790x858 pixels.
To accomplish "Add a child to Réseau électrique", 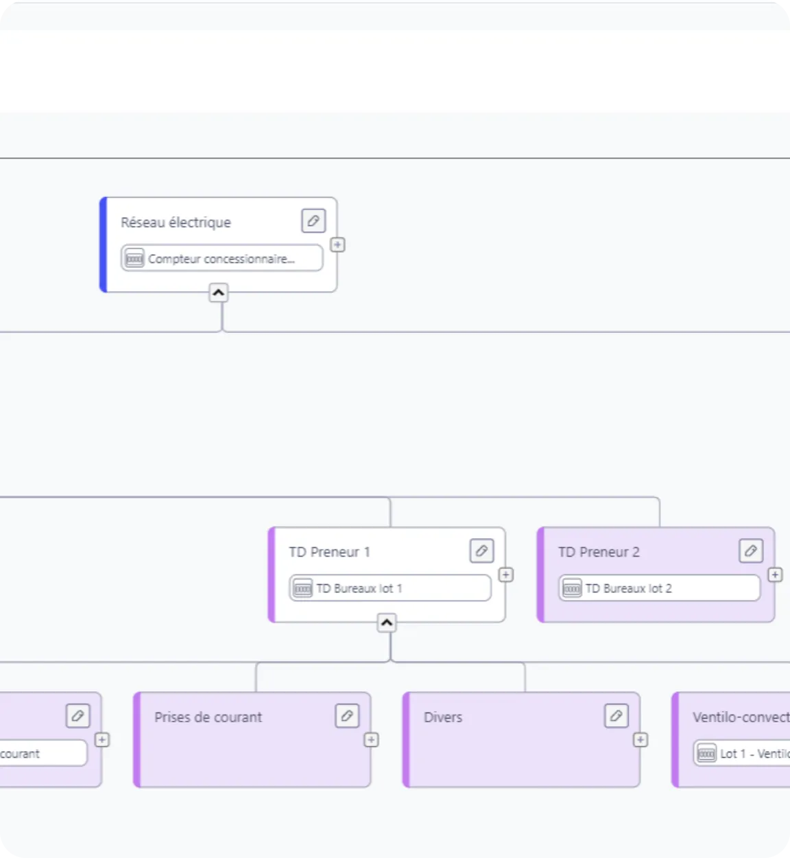I will [337, 245].
